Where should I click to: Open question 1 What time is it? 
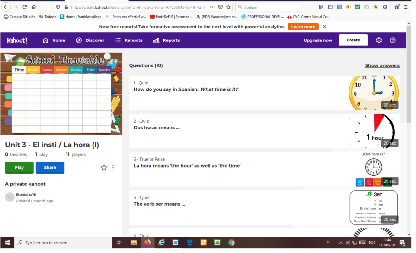(x=264, y=93)
